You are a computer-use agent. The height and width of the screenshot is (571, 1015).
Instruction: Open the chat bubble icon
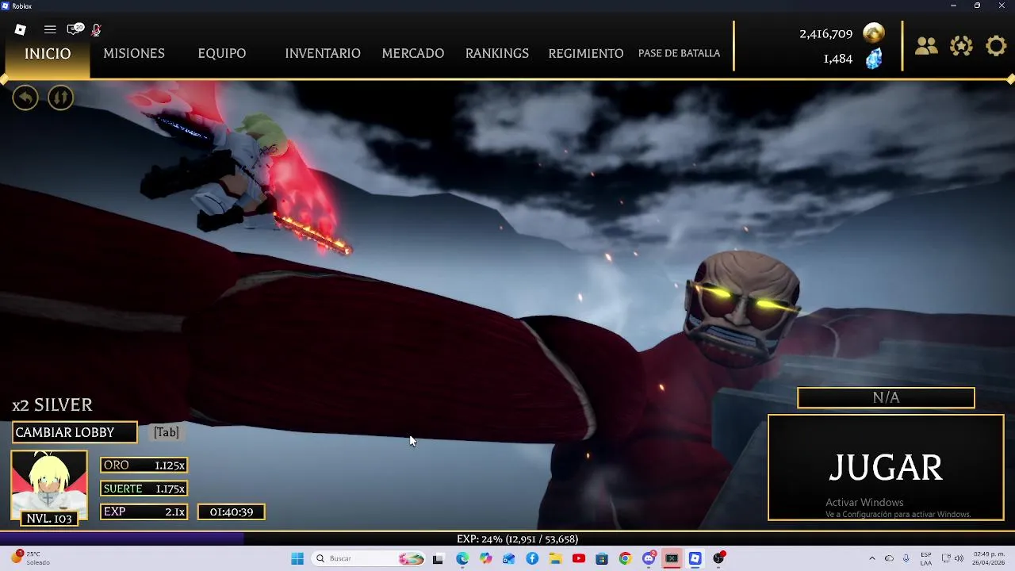75,29
